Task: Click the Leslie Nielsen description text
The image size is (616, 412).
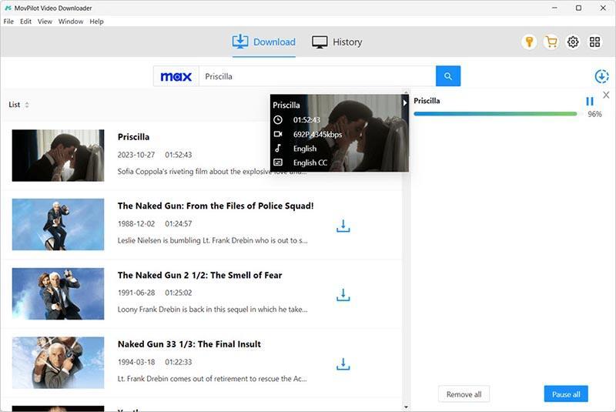Action: (x=213, y=240)
